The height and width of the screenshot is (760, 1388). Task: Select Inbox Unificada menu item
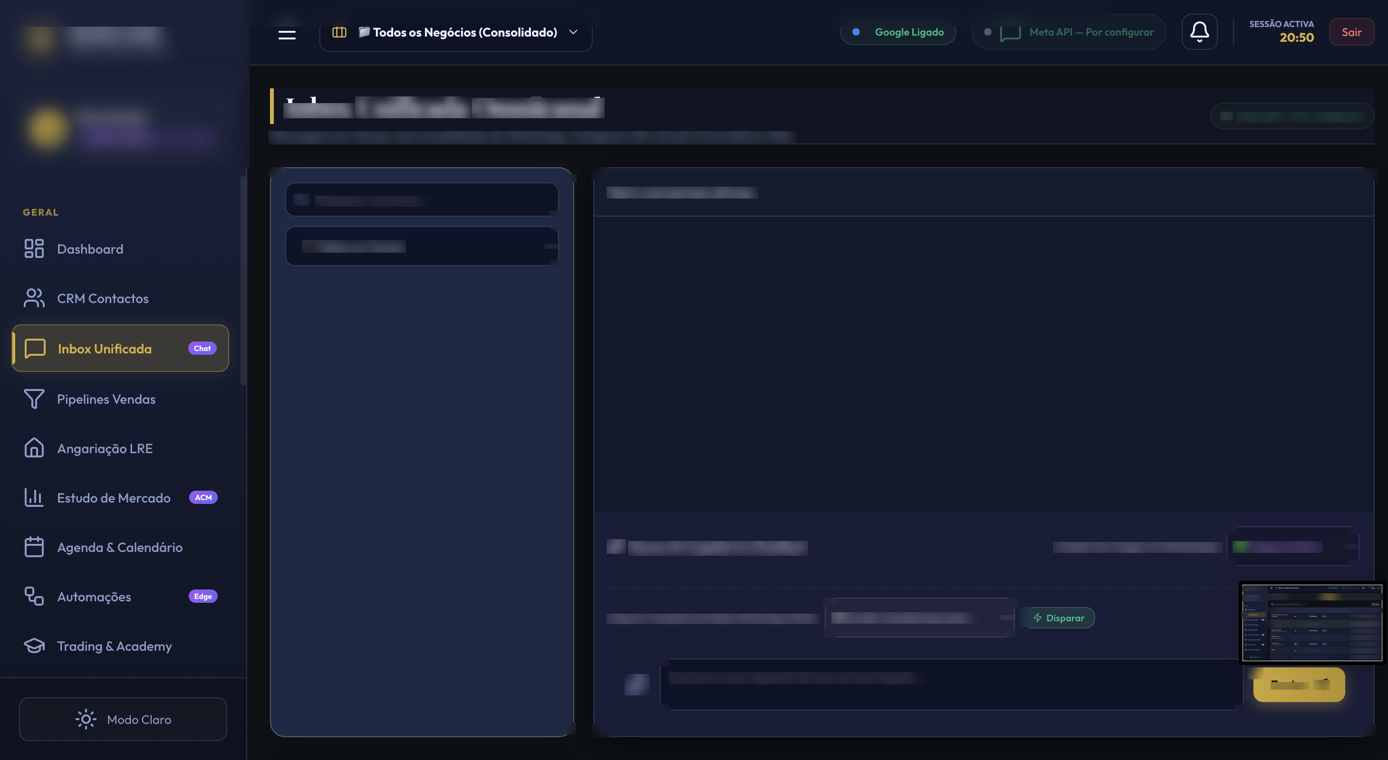coord(121,348)
